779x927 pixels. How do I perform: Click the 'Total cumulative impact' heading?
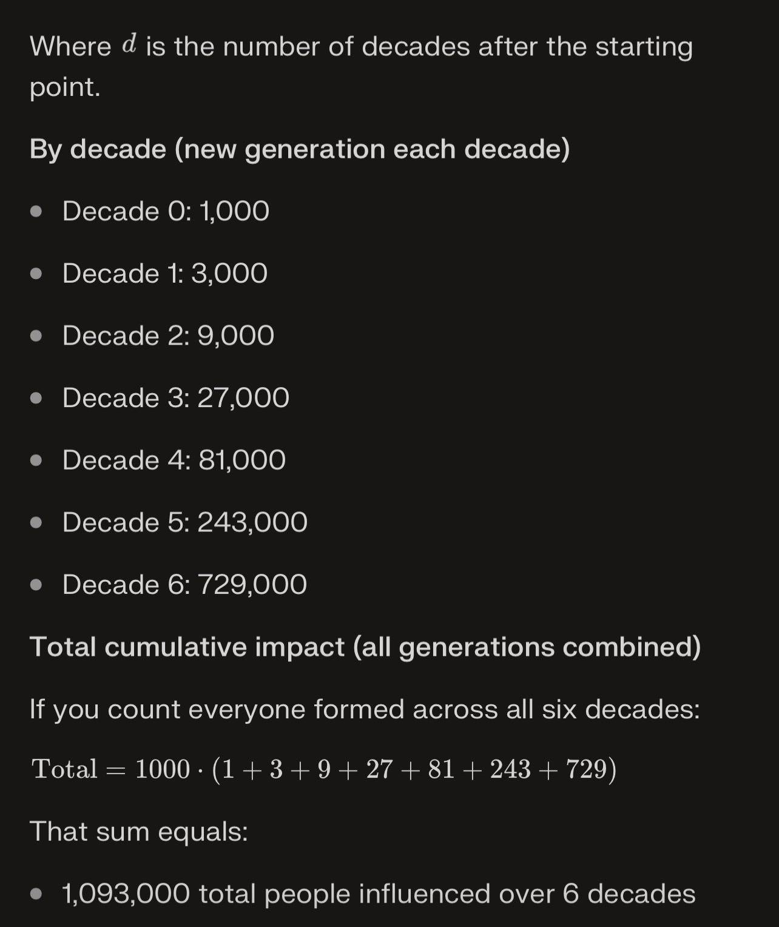pyautogui.click(x=365, y=647)
